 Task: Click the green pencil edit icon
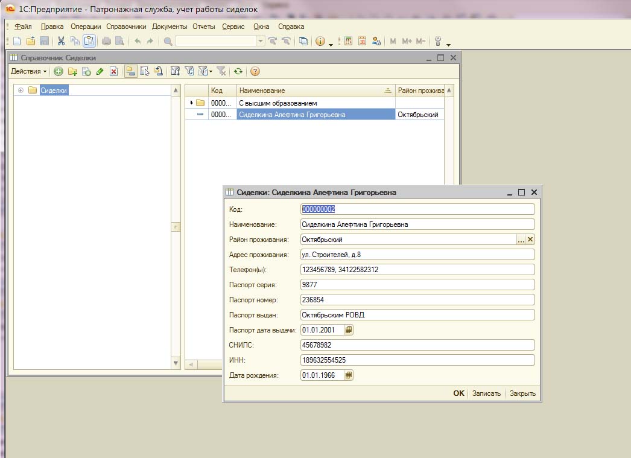(100, 71)
